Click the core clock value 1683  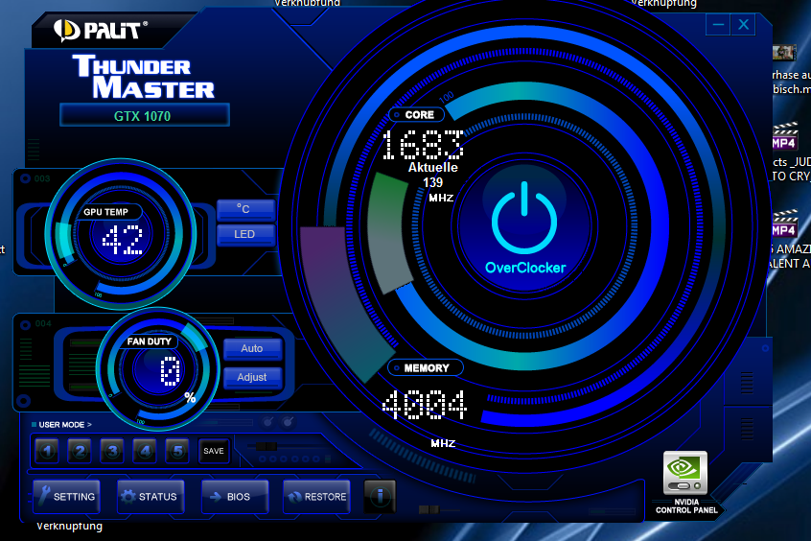[423, 145]
